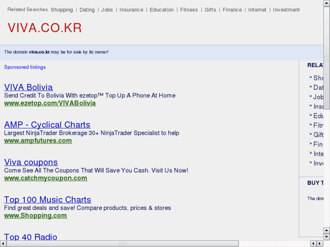Open the Dating link in top bar
Viewport: 330px width, 247px height.
87,10
